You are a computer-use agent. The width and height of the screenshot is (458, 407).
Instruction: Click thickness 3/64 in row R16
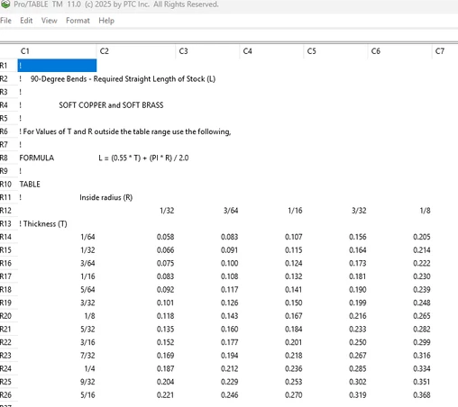point(87,264)
